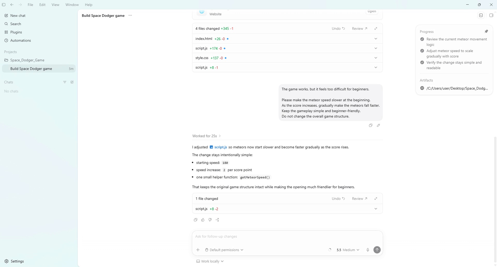Open the Automations page
Screen dimensions: 497x267
39,40
